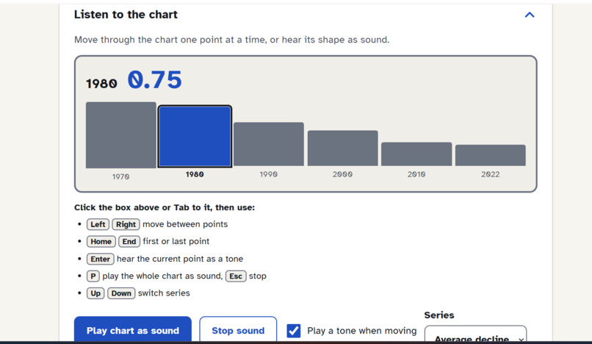592x344 pixels.
Task: Click the Right key hint
Action: 126,224
